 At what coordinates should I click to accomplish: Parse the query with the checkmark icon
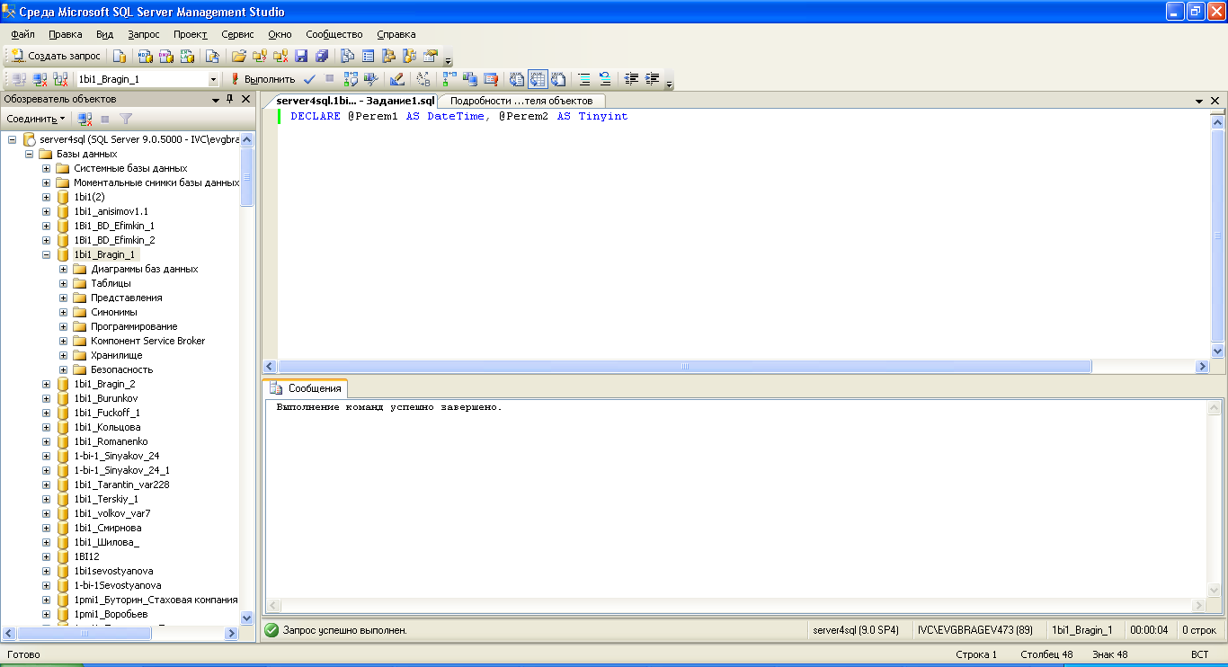[x=309, y=79]
